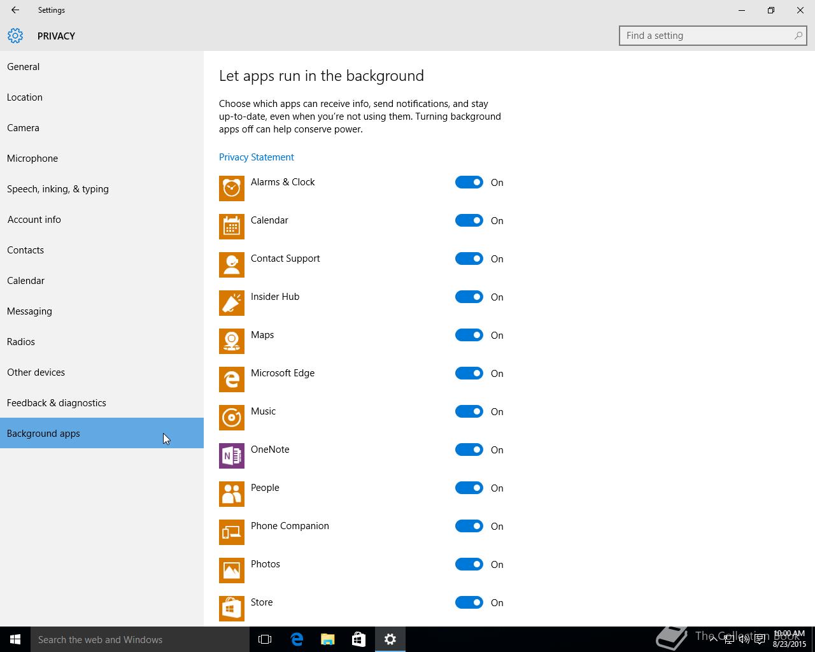
Task: Click the People app icon
Action: point(232,494)
